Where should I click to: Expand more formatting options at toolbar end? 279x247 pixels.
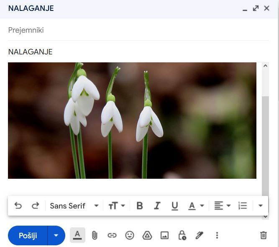point(261,206)
